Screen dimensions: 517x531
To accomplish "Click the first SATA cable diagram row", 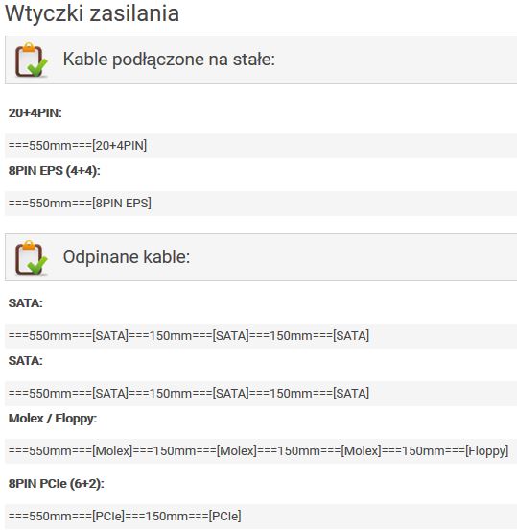I will [261, 336].
